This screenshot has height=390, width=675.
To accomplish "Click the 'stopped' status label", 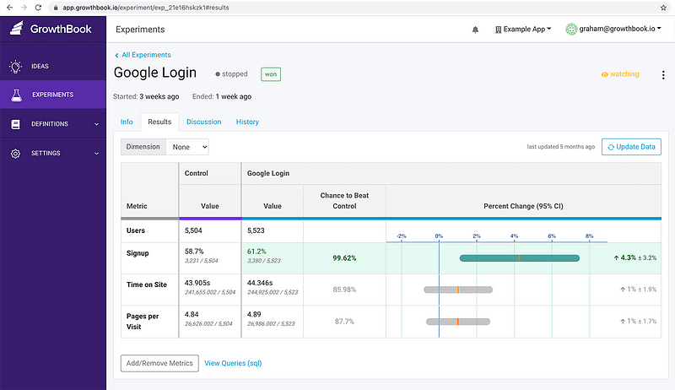I will [231, 74].
